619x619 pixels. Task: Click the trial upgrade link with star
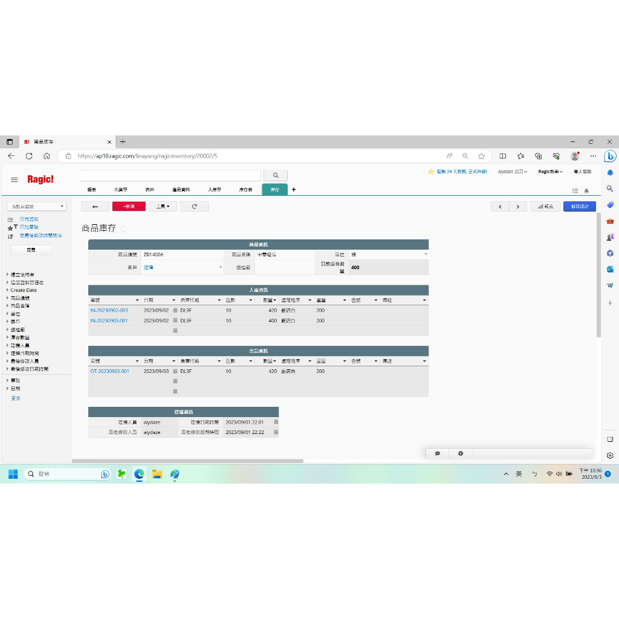[x=458, y=172]
